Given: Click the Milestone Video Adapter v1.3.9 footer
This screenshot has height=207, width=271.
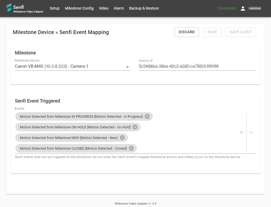Looking at the screenshot, I should pos(135,204).
